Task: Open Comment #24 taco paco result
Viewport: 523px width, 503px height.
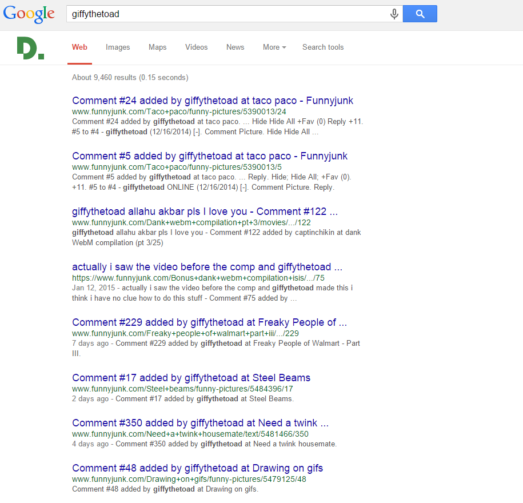Action: tap(213, 101)
